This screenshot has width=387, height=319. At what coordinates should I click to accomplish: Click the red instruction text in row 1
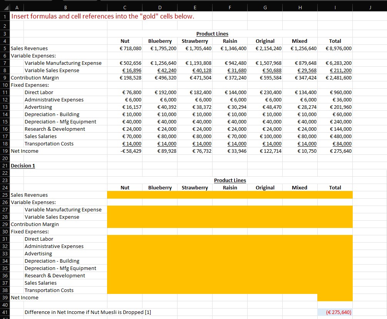pyautogui.click(x=103, y=16)
